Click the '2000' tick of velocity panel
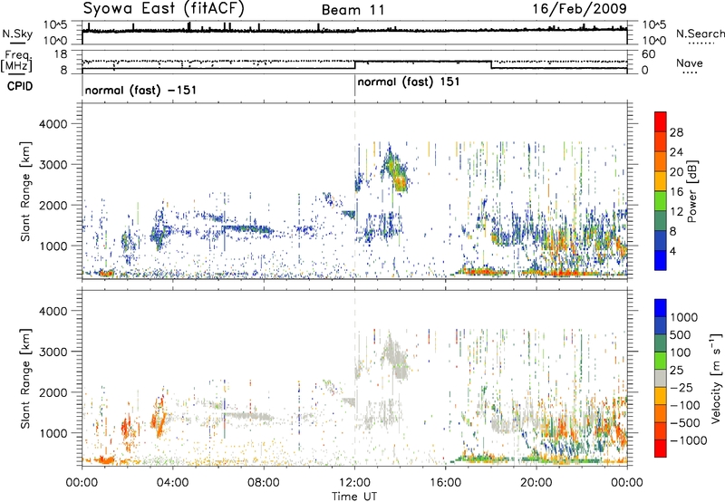 click(x=53, y=392)
